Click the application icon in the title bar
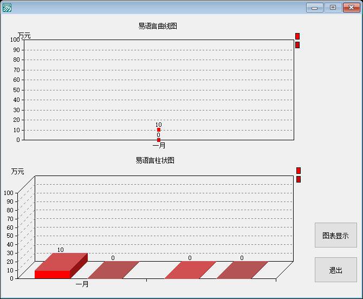 [x=7, y=8]
